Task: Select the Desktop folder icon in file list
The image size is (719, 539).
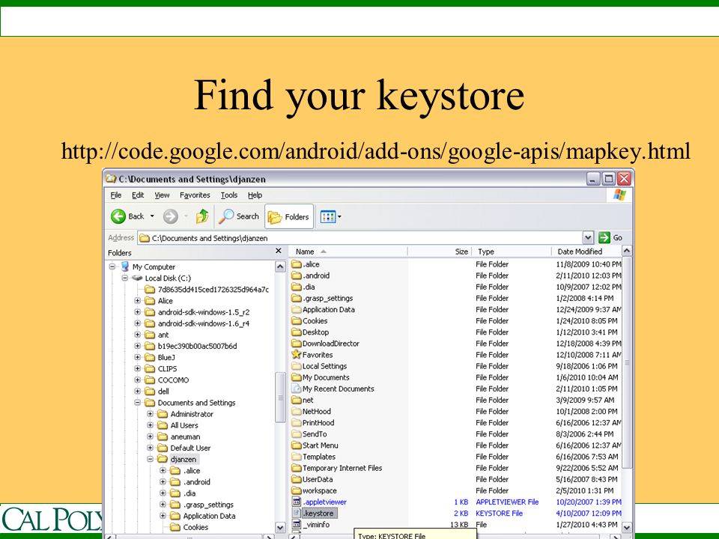Action: pos(297,332)
